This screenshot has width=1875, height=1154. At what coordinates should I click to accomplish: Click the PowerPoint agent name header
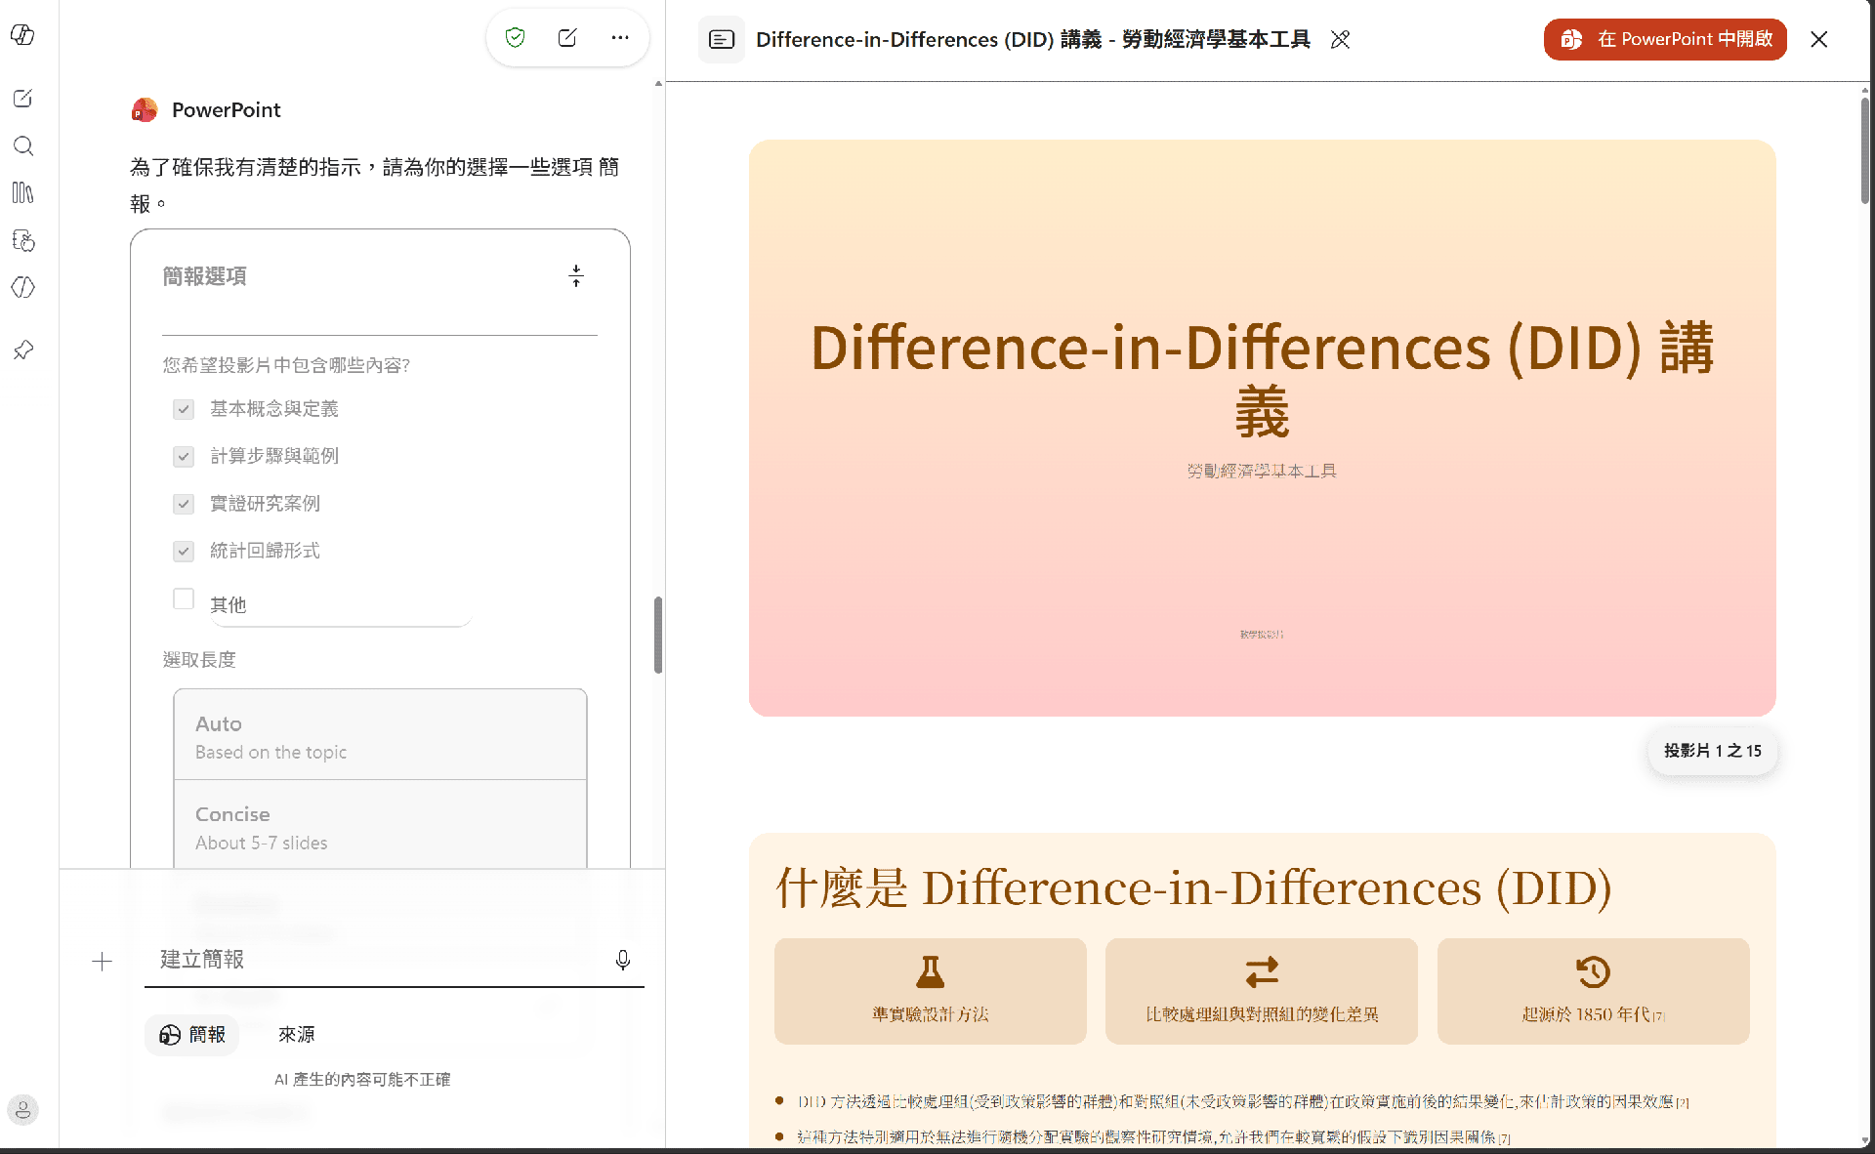226,110
